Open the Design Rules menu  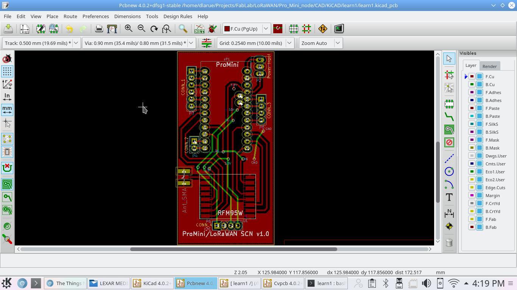coord(178,16)
